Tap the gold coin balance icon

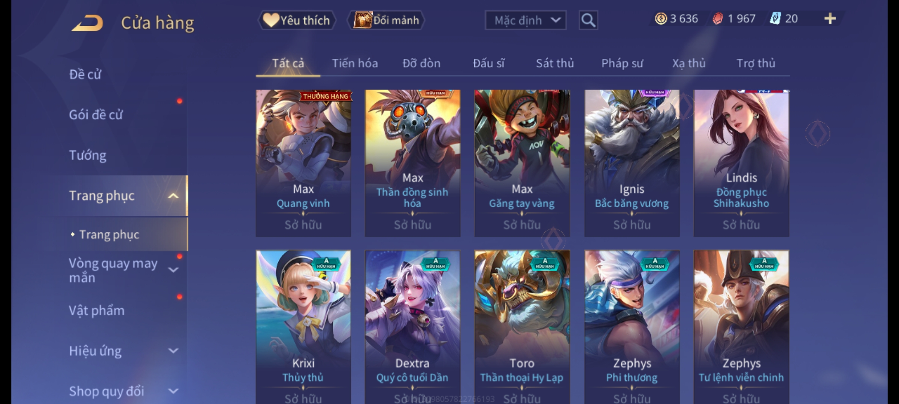point(661,18)
